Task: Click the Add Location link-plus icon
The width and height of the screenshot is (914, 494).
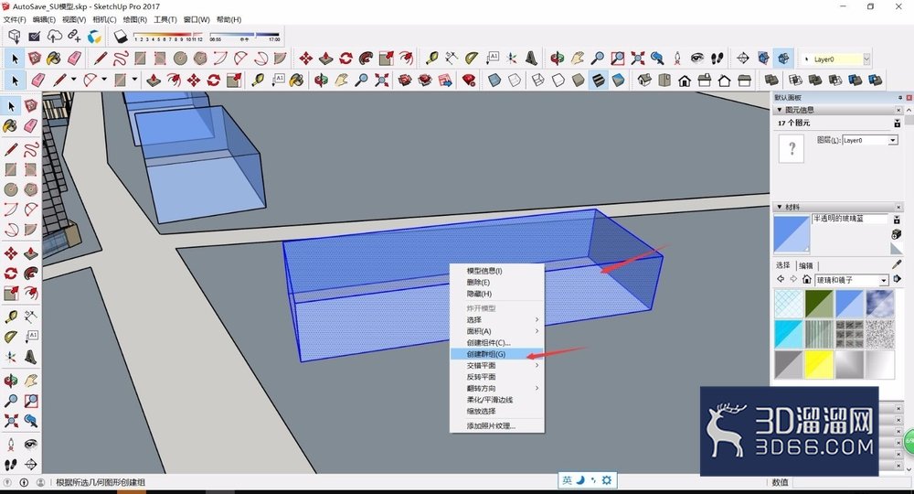Action: [74, 37]
